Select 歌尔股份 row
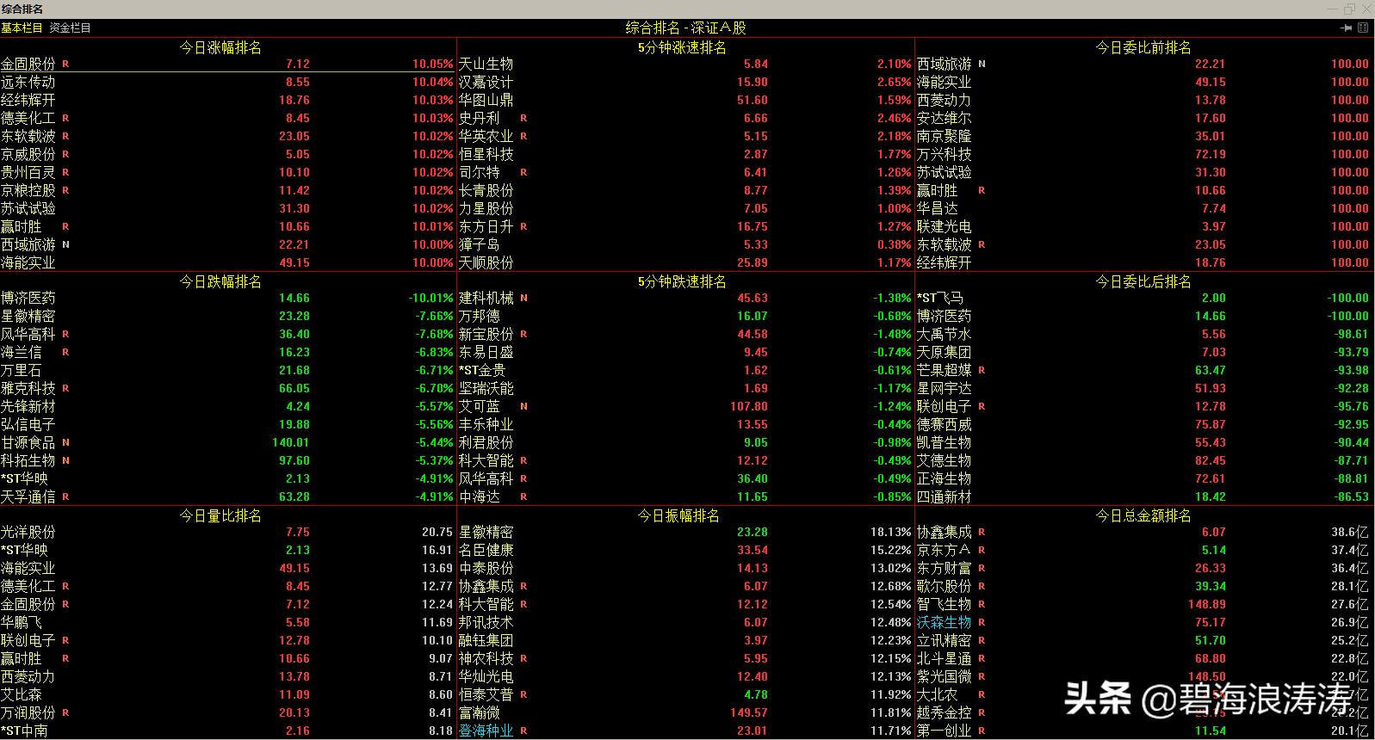This screenshot has width=1375, height=740. click(x=1143, y=586)
